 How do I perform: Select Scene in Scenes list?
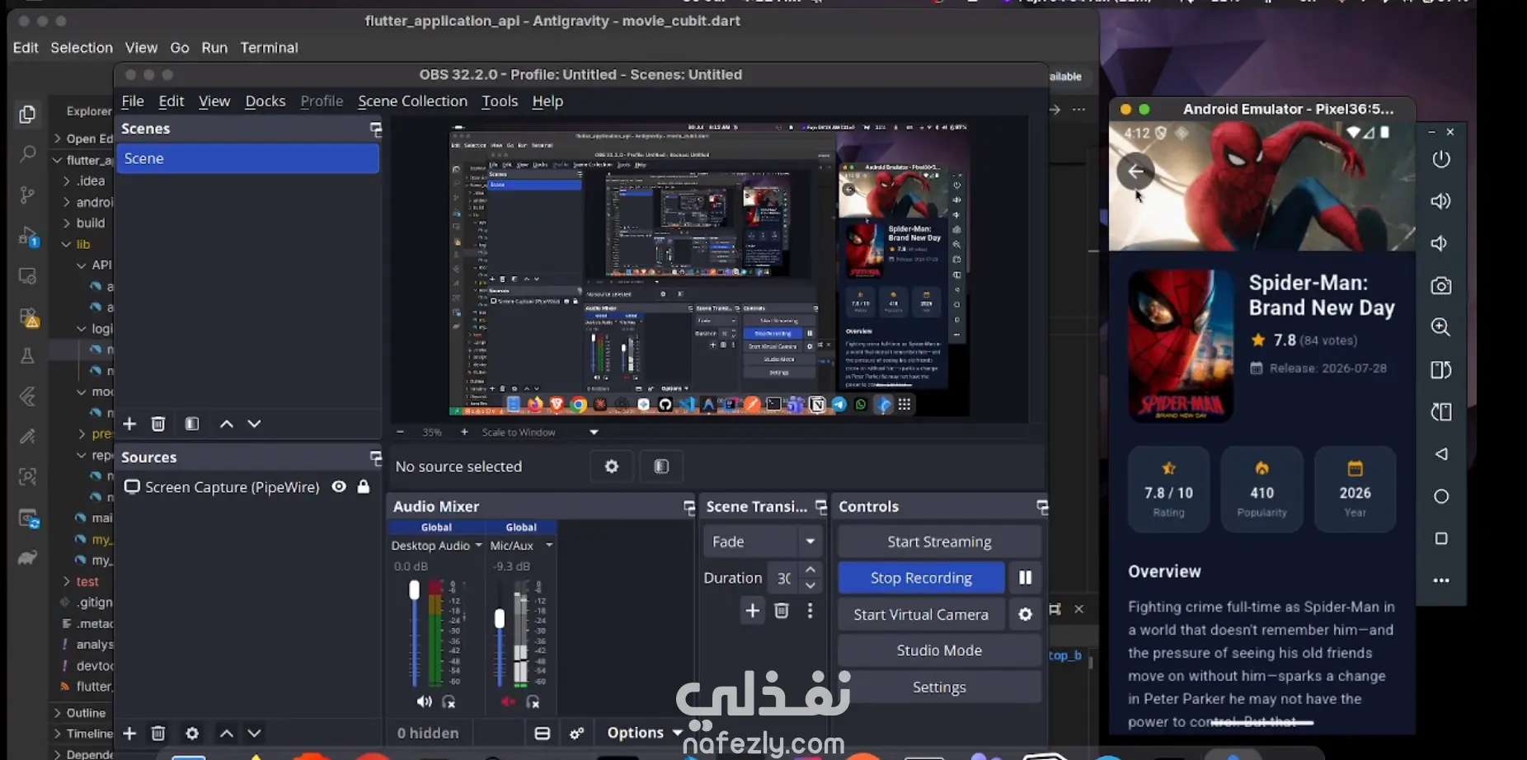click(x=247, y=158)
